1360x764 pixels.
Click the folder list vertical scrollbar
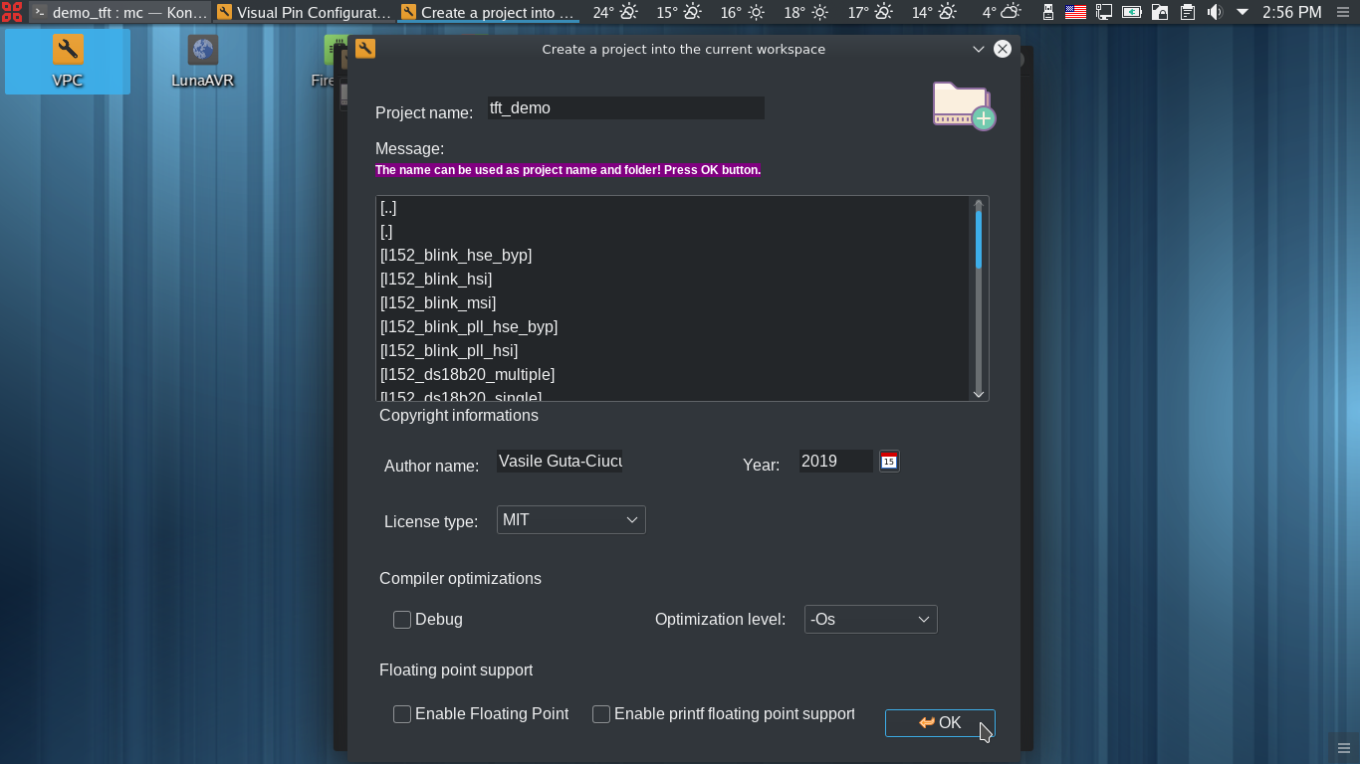point(979,298)
